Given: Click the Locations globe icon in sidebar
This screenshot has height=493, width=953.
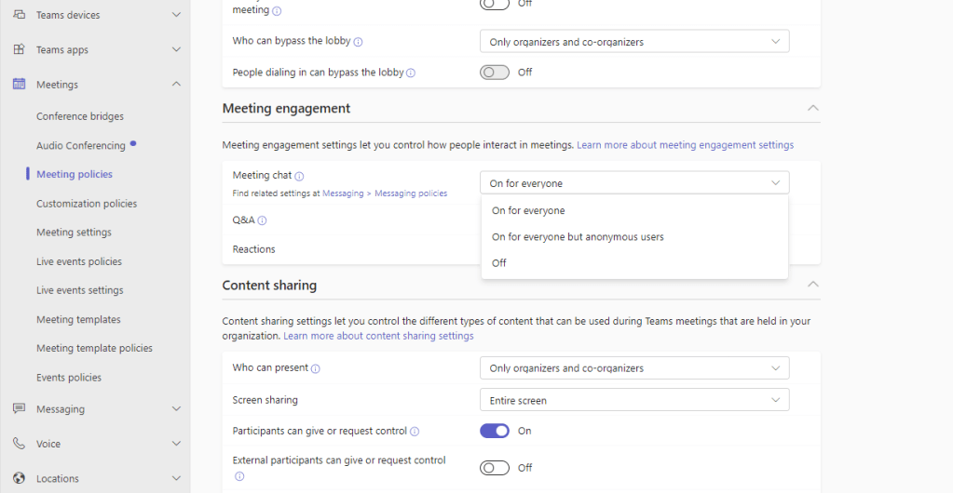Looking at the screenshot, I should [x=19, y=478].
